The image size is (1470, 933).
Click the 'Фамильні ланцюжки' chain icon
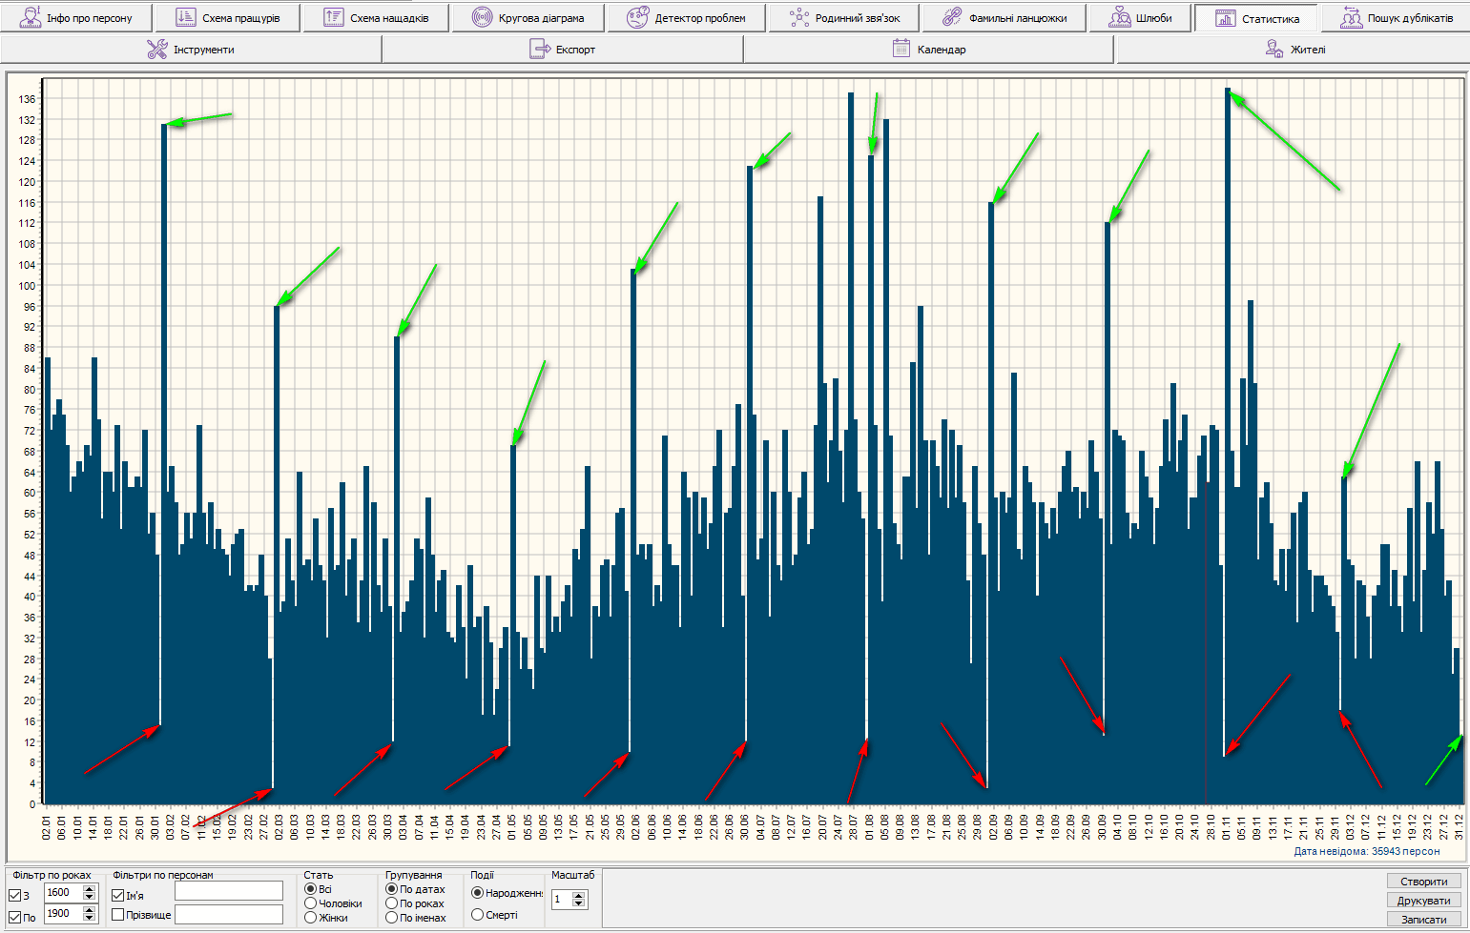click(x=952, y=17)
